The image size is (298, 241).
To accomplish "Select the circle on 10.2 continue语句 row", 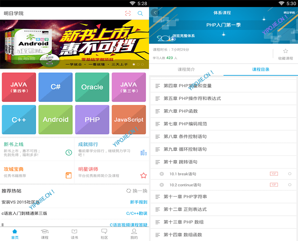I will (290, 185).
